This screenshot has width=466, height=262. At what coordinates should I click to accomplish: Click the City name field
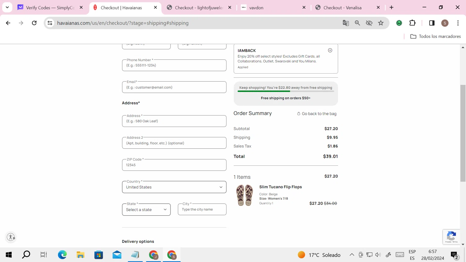click(x=202, y=209)
